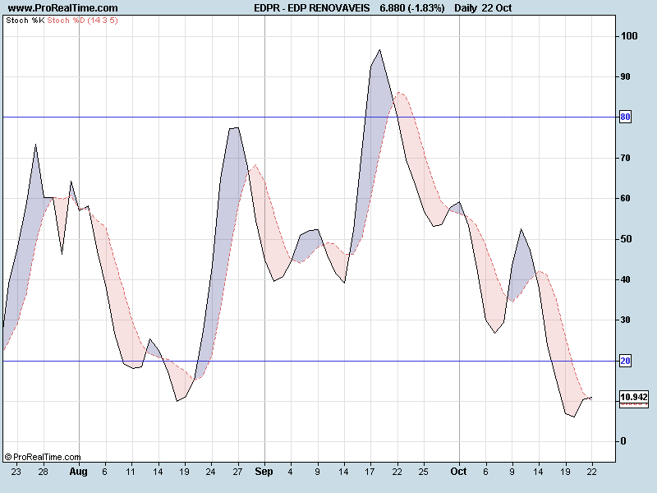The image size is (657, 493).
Task: Click the 0 value on the vertical axis
Action: (x=623, y=441)
